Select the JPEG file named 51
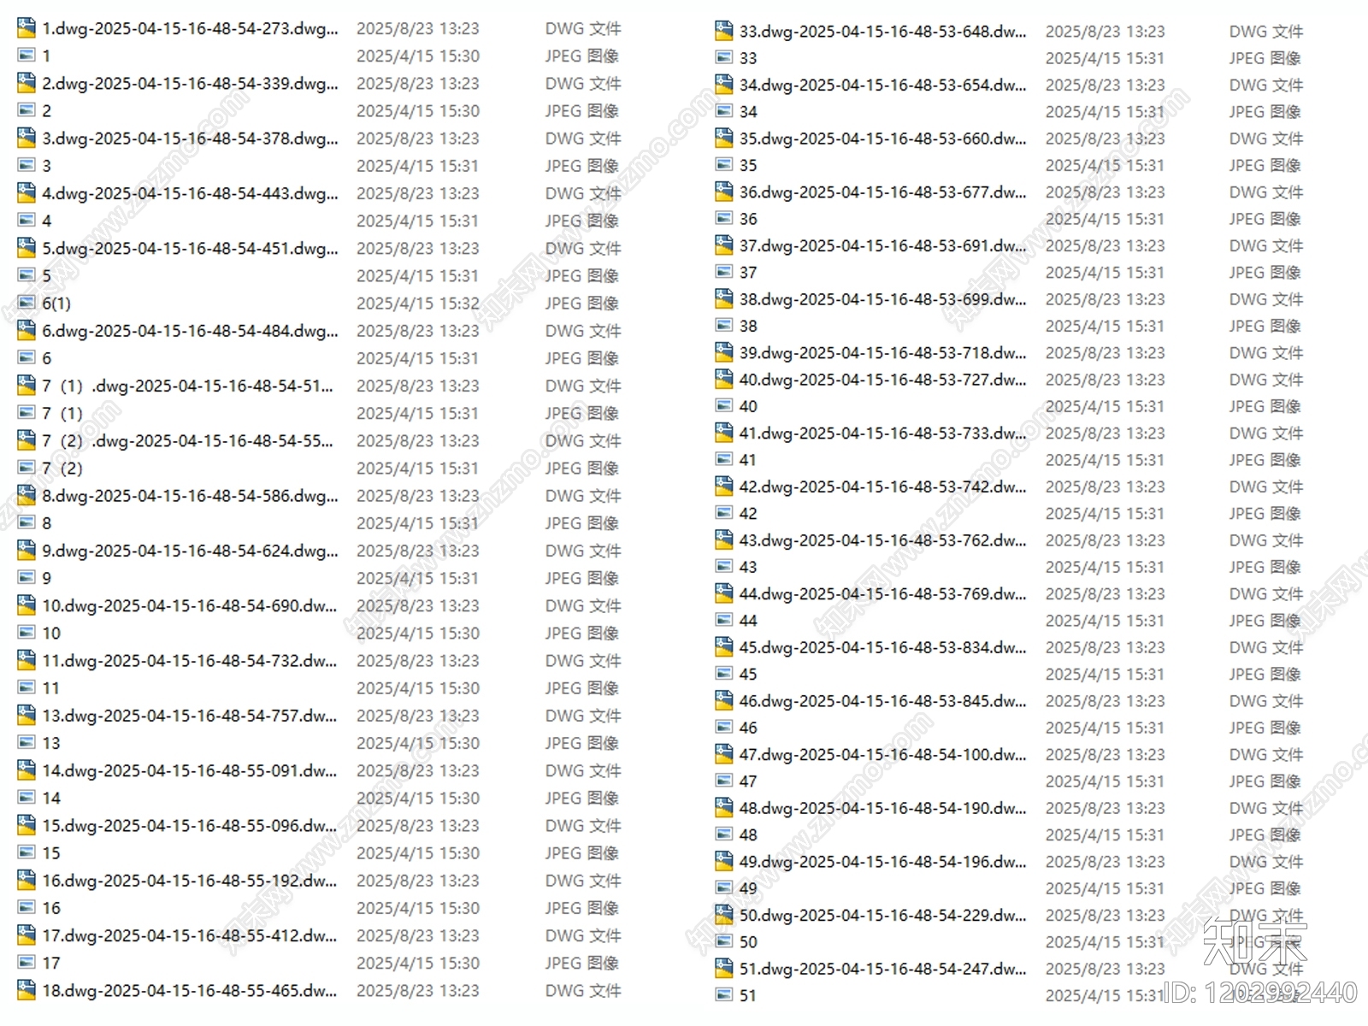The width and height of the screenshot is (1368, 1026). coord(748,995)
